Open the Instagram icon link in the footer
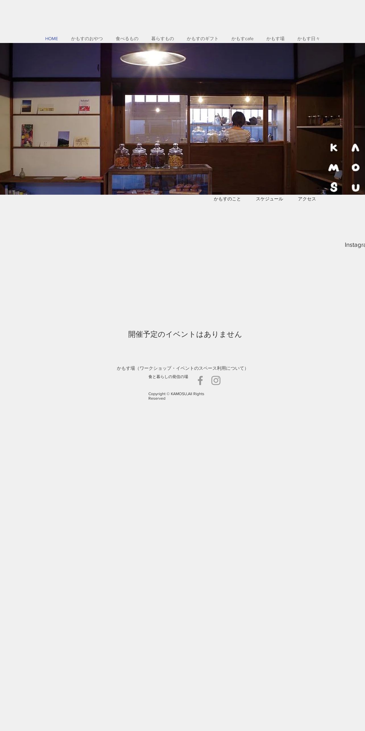365x731 pixels. [x=216, y=380]
